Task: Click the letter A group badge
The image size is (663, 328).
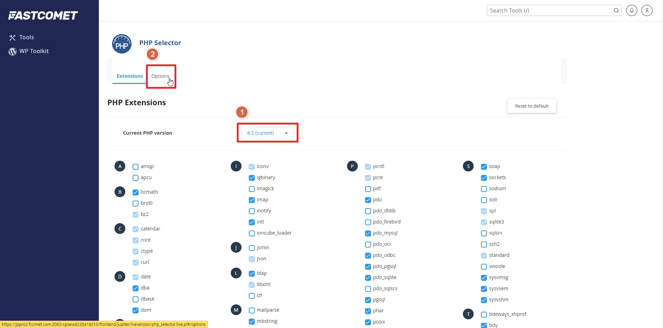Action: (x=120, y=166)
